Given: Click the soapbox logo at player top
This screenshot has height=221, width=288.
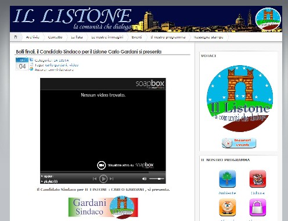Looking at the screenshot, I should (150, 84).
